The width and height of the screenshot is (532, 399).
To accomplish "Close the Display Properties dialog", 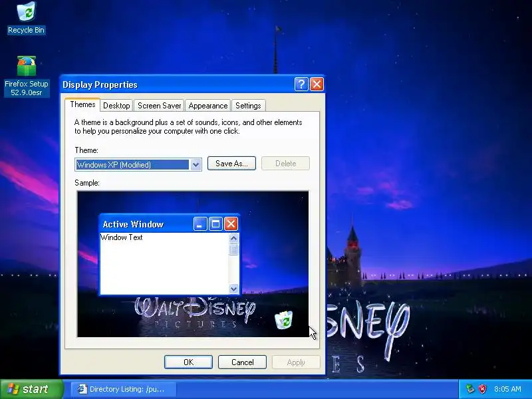I will (x=317, y=84).
